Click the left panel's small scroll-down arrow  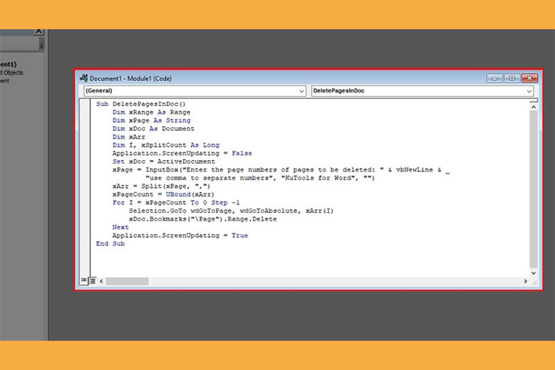click(41, 46)
